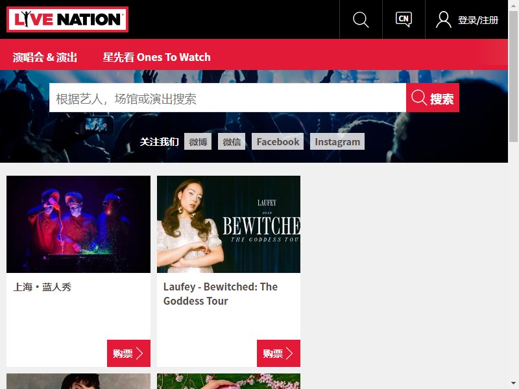Open 星先看 Ones To Watch menu
Image resolution: width=519 pixels, height=389 pixels.
click(156, 57)
